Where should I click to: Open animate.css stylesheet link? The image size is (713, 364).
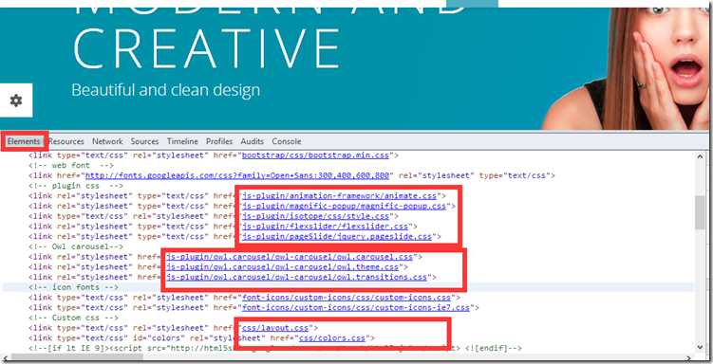pyautogui.click(x=339, y=195)
